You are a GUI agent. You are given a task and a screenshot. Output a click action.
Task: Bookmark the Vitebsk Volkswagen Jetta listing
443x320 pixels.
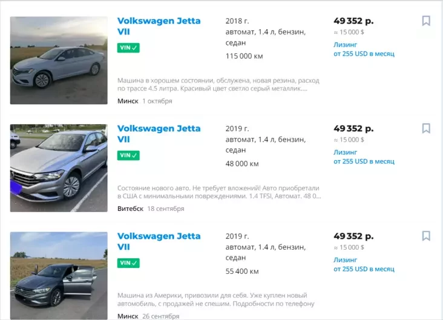[425, 128]
